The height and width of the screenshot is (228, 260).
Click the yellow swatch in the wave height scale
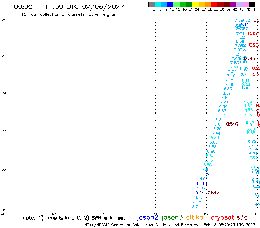point(195,4)
